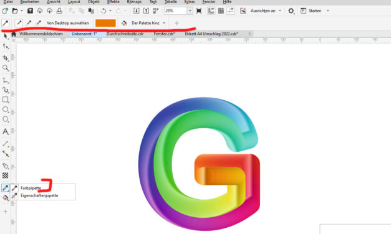Select the Transparency checkerboard tool
The image size is (391, 234).
pos(6,175)
